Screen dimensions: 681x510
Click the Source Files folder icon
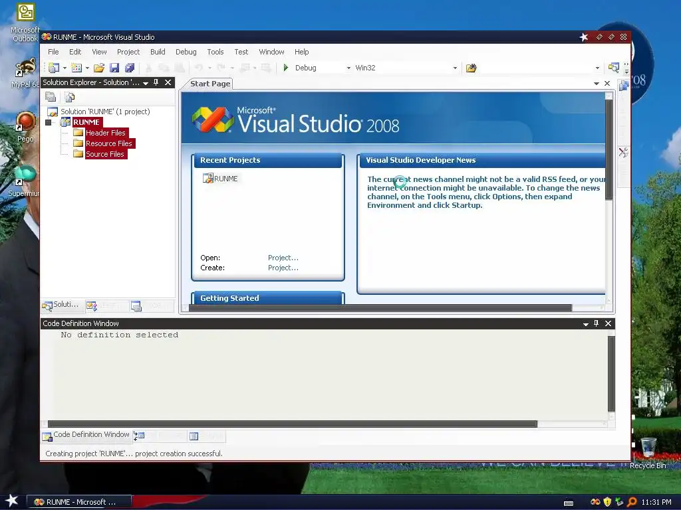point(78,153)
